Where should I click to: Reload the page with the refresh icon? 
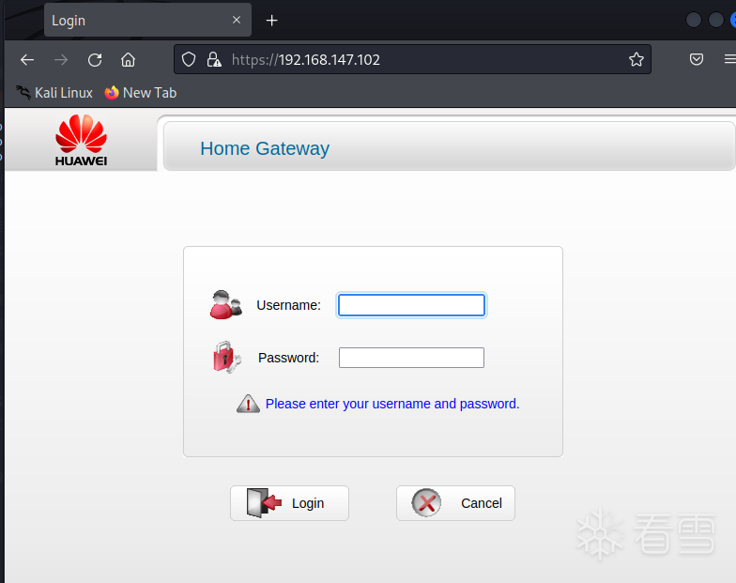[95, 60]
